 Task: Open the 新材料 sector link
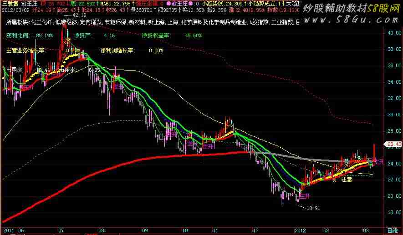(x=138, y=22)
